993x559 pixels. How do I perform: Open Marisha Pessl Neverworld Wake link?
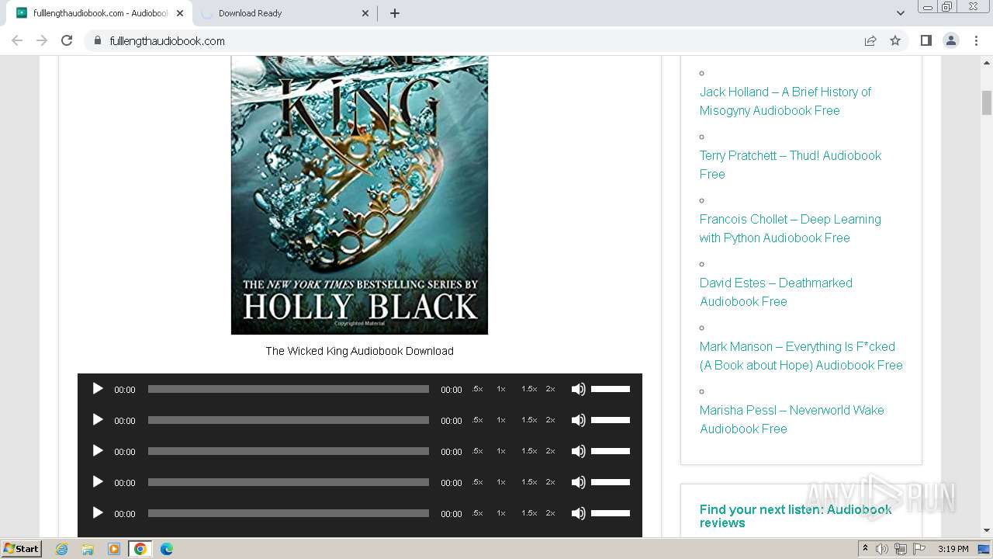792,419
